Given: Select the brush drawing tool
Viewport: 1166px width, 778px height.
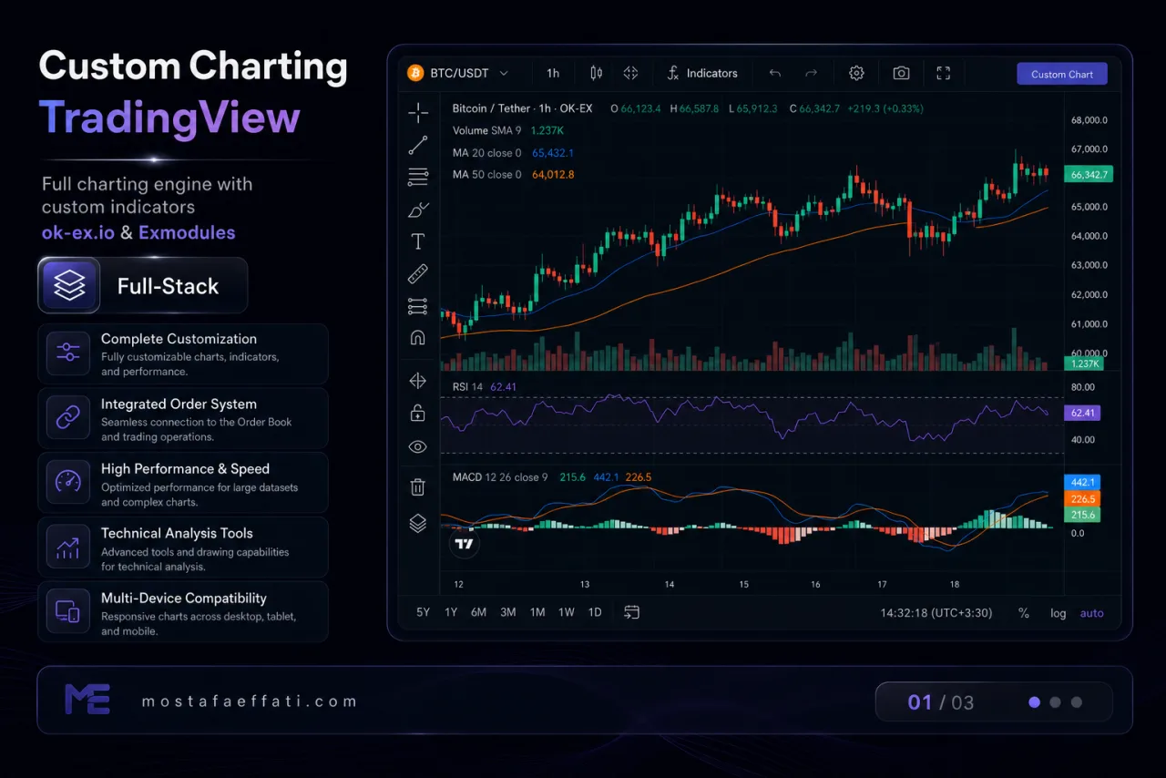Looking at the screenshot, I should (x=418, y=210).
